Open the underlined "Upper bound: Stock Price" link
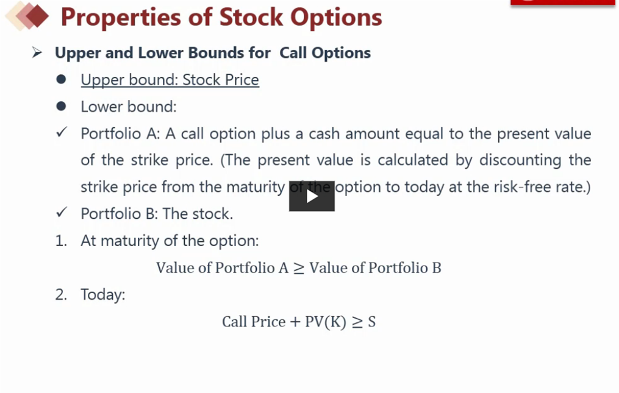Image resolution: width=619 pixels, height=393 pixels. pos(170,80)
